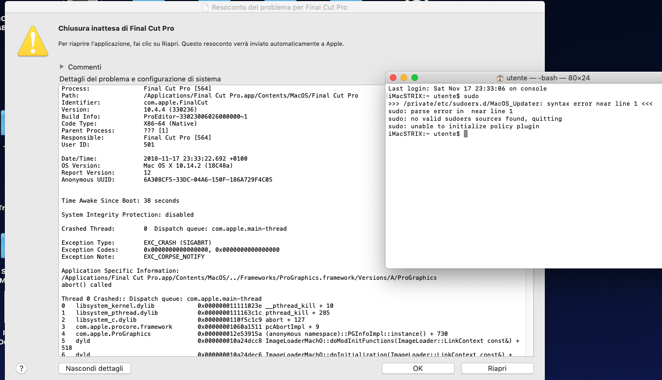Click the Terminal 'Last login' line
Viewport: 662px width, 380px height.
[x=467, y=88]
